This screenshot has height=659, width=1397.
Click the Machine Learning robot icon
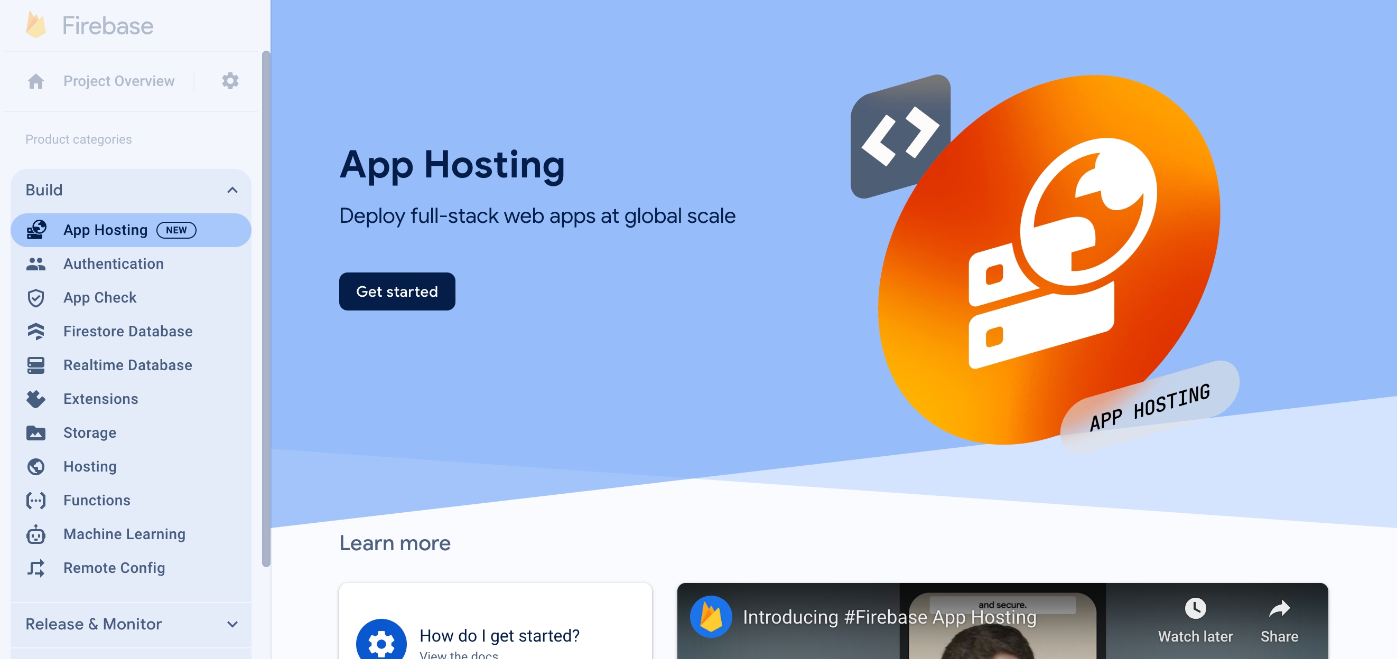click(x=35, y=534)
